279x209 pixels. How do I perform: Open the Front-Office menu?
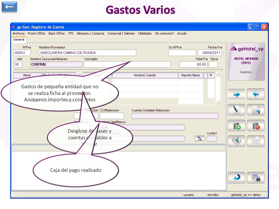(x=37, y=33)
